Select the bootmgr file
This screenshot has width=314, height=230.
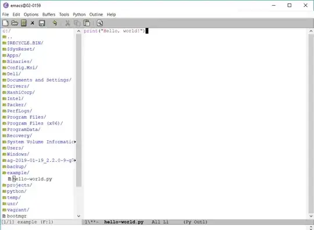tap(15, 216)
